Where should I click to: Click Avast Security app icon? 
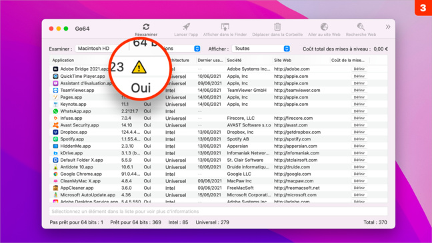coord(55,125)
